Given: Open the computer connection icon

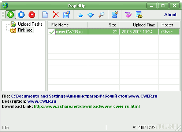Looking at the screenshot, I should [115, 15].
